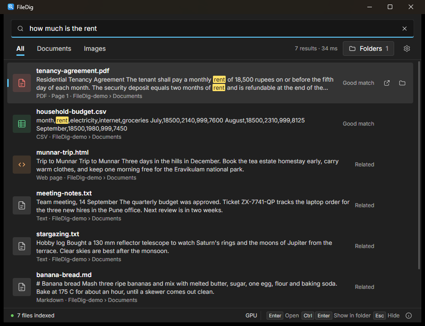This screenshot has width=425, height=326.
Task: Click the orange code icon for munnar-trip.html
Action: (22, 164)
